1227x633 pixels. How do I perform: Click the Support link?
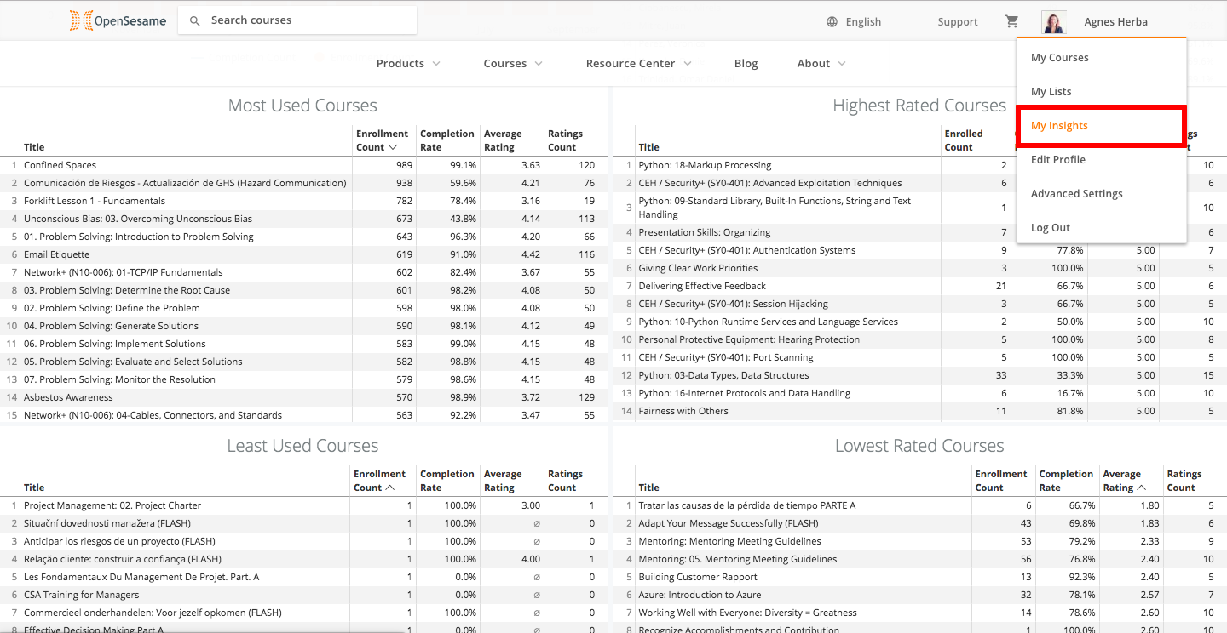(958, 22)
